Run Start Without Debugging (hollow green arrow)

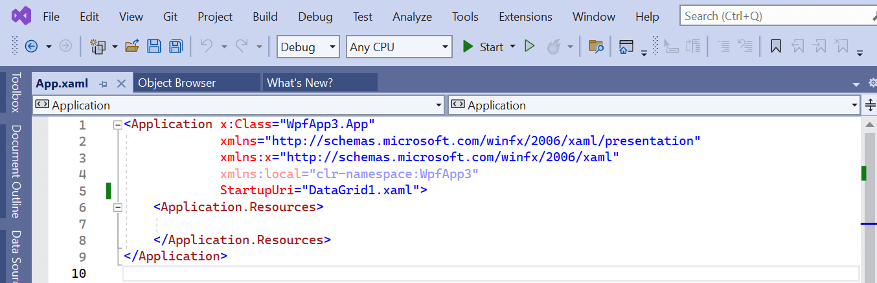point(529,47)
